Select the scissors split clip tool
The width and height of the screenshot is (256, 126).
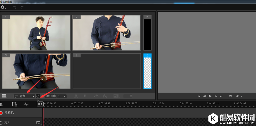coord(76,96)
